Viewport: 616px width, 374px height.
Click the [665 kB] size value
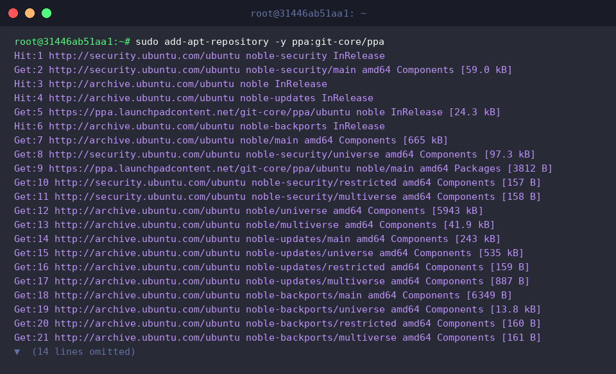tap(425, 140)
